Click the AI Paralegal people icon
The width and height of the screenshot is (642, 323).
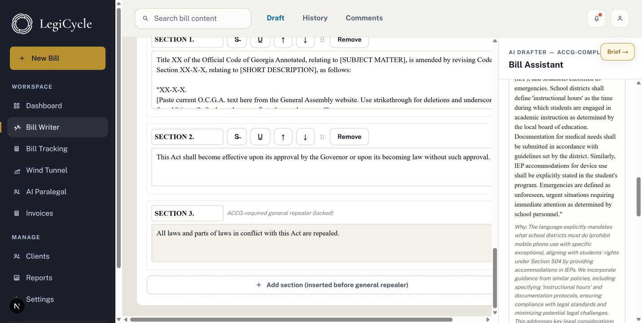coord(17,192)
